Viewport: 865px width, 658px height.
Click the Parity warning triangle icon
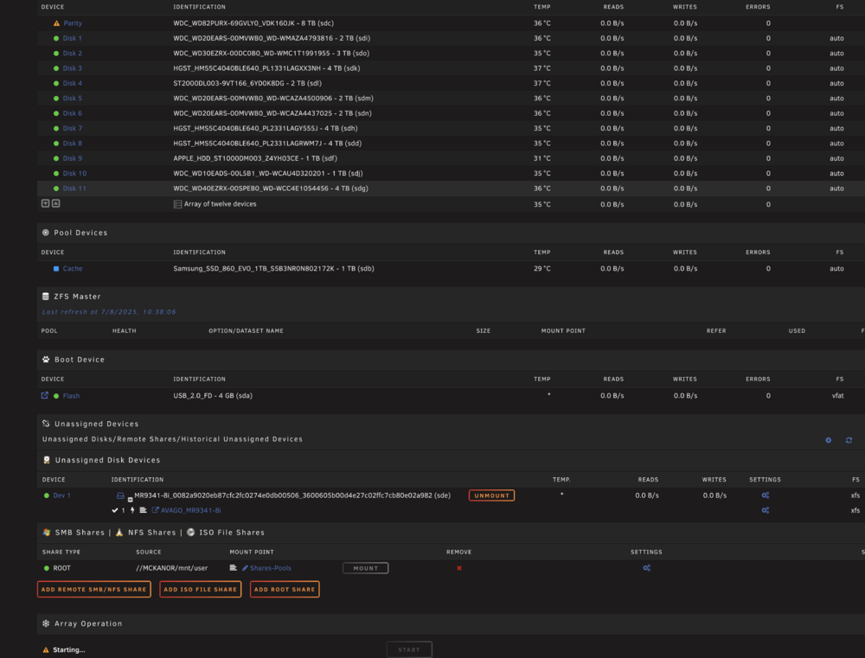(56, 23)
